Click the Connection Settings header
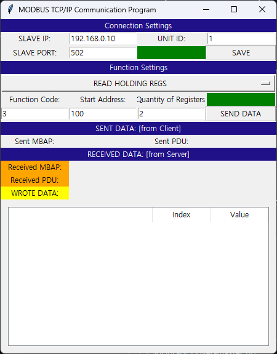 tap(138, 25)
